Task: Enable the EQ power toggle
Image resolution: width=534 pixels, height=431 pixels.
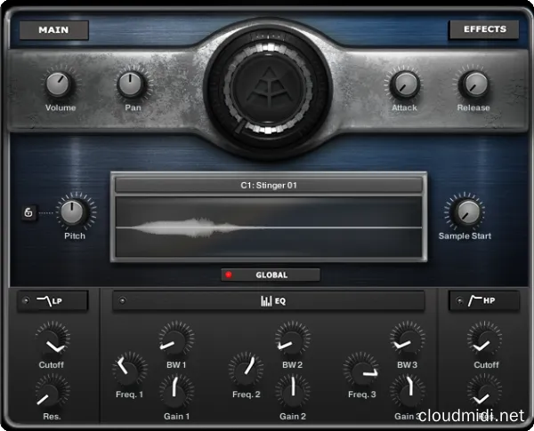Action: point(123,300)
